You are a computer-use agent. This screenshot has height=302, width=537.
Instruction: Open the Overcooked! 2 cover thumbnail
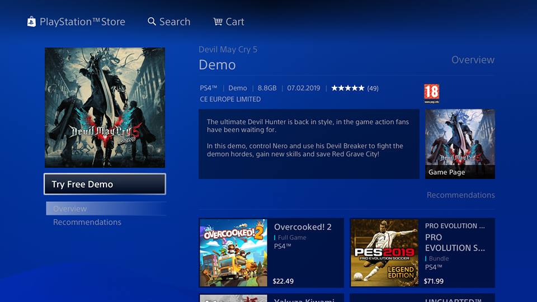[234, 253]
